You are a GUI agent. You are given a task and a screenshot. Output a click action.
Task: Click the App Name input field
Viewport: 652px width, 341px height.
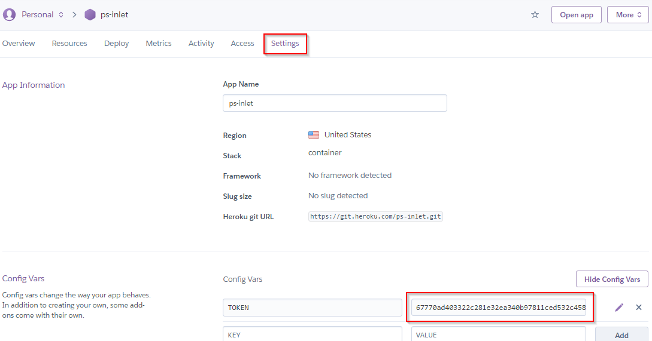tap(335, 103)
